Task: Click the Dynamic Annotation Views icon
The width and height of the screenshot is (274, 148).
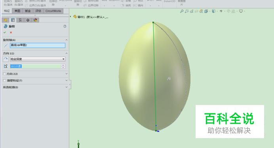Action: pos(201,11)
